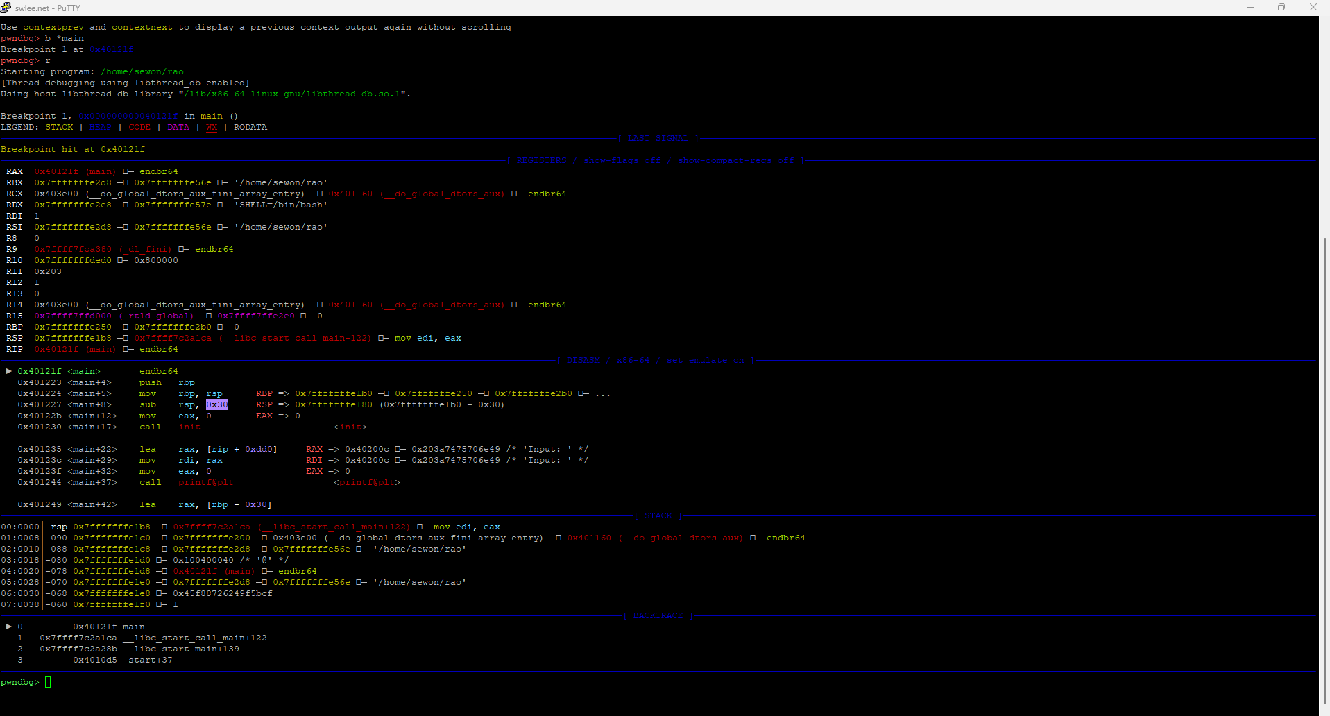This screenshot has width=1330, height=716.
Task: Click the green /home/sewon/rao program path
Action: tap(142, 71)
